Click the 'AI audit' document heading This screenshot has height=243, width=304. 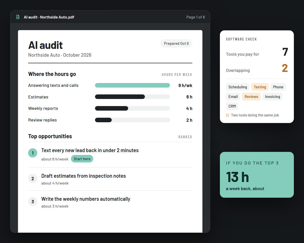[x=46, y=45]
